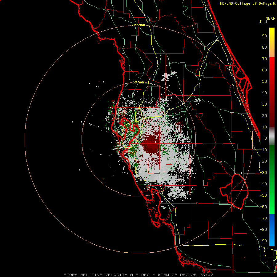Click the large dark red velocity patch on the radar
This screenshot has width=277, height=277.
(151, 144)
